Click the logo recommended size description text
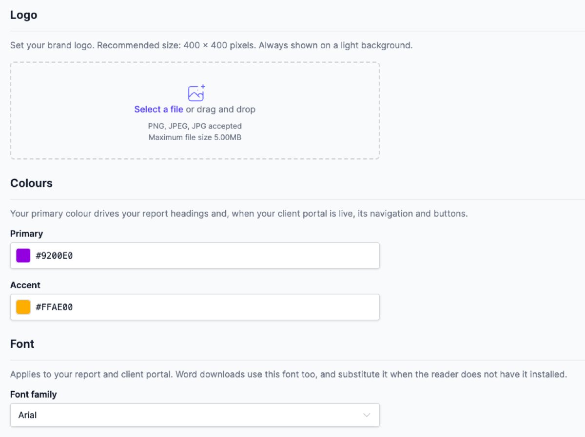This screenshot has width=585, height=437. [212, 46]
